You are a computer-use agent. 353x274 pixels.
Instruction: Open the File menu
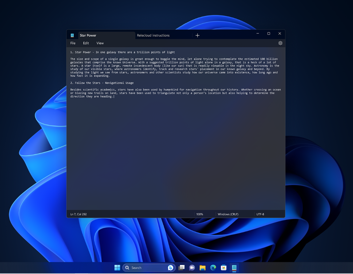pyautogui.click(x=73, y=43)
